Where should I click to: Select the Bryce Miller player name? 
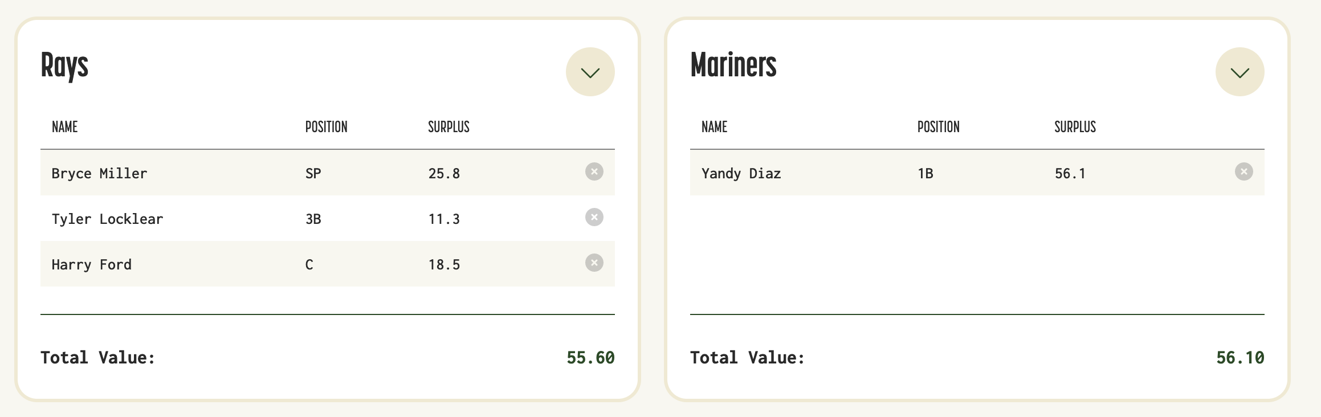[99, 173]
